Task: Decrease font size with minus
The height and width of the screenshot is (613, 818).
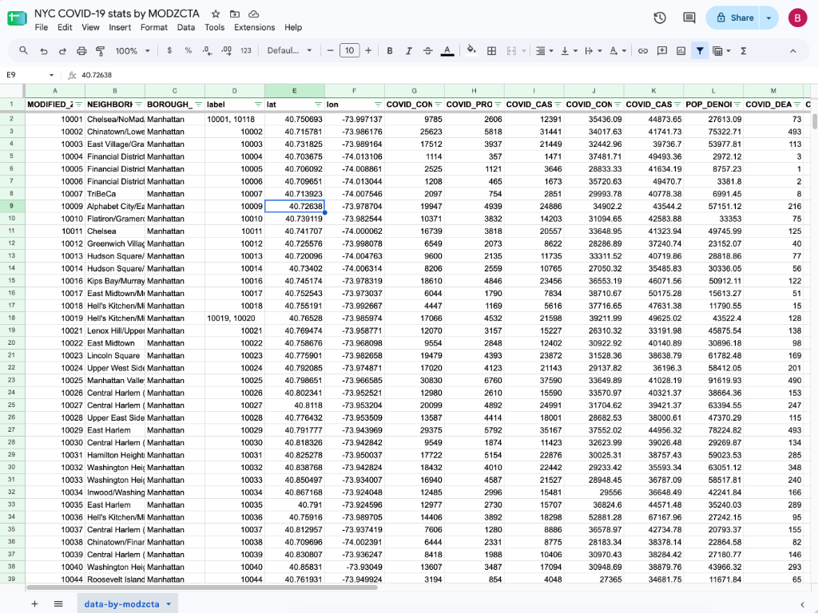Action: click(x=330, y=50)
